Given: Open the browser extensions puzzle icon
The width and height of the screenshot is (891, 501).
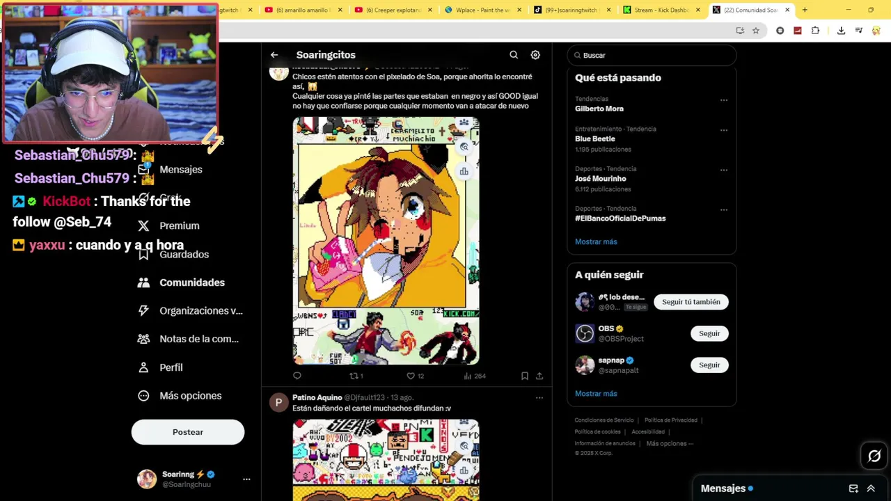Looking at the screenshot, I should [815, 31].
